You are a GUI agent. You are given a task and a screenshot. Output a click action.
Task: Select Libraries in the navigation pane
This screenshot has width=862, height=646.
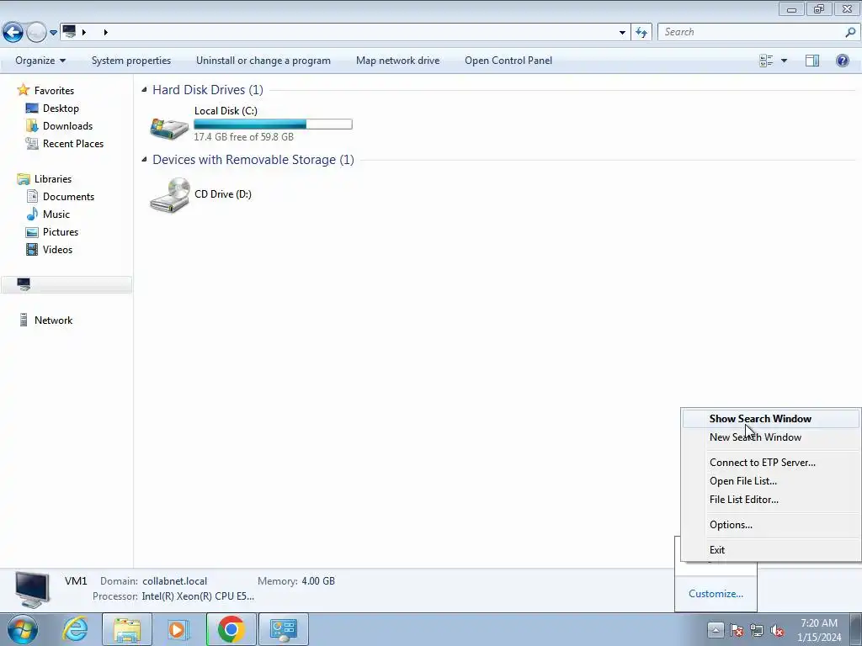point(52,179)
